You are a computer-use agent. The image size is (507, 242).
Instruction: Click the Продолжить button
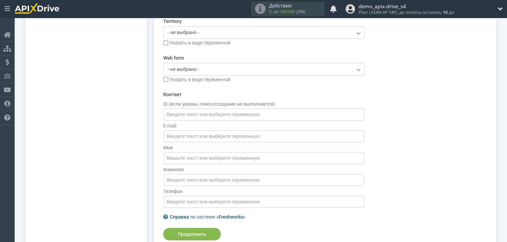pos(192,234)
